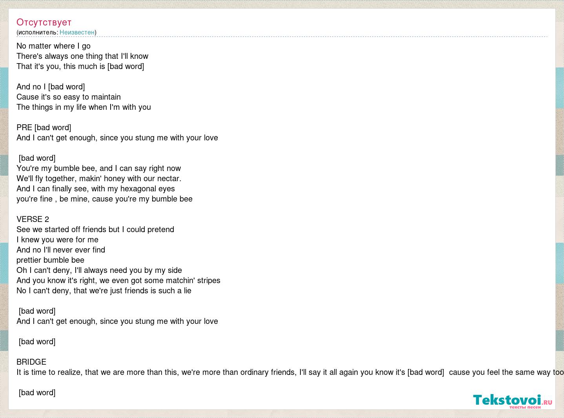The height and width of the screenshot is (418, 564).
Task: Open the Неизвестен artist link
Action: [x=77, y=33]
